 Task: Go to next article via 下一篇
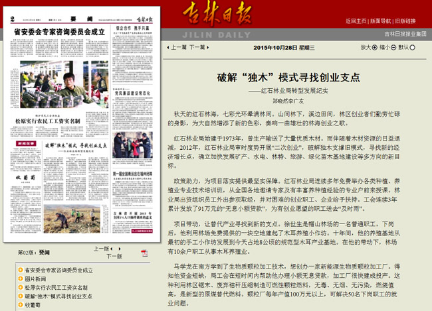pyautogui.click(x=197, y=48)
